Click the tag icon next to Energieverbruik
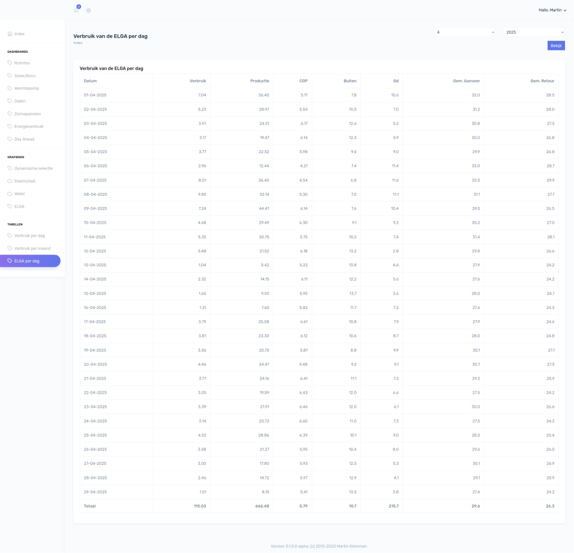This screenshot has height=553, width=574. coord(10,126)
